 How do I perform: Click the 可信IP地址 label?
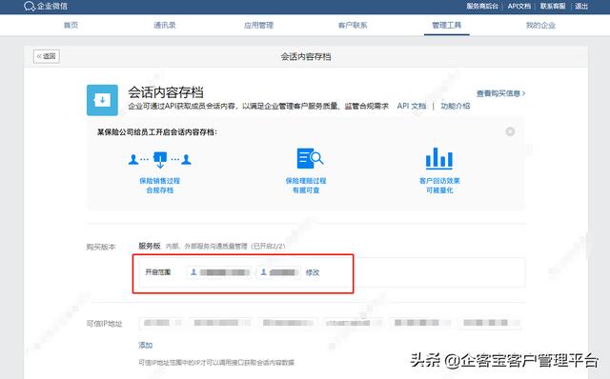click(104, 324)
